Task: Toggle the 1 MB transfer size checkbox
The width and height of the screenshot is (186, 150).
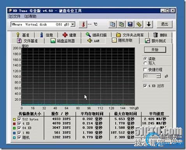Action: point(19,133)
